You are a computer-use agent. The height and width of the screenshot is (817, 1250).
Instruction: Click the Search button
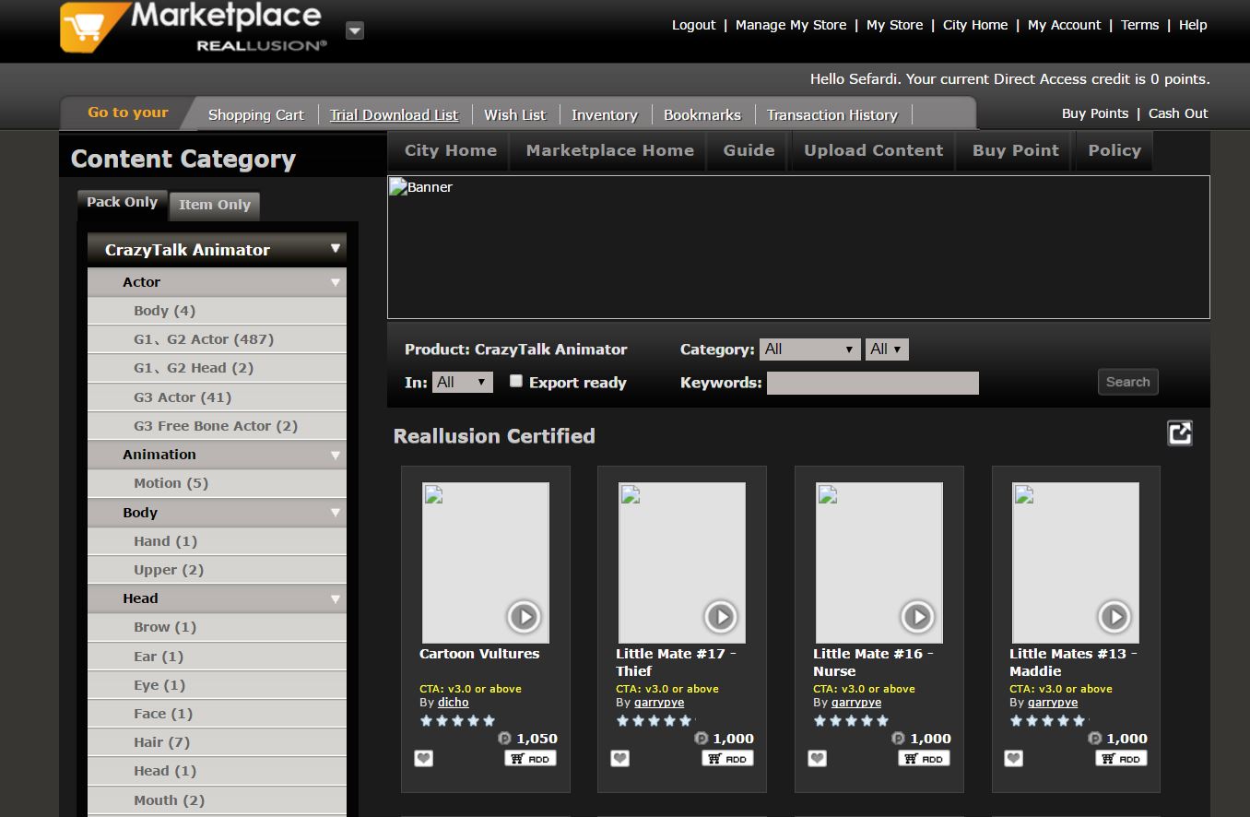click(1127, 382)
